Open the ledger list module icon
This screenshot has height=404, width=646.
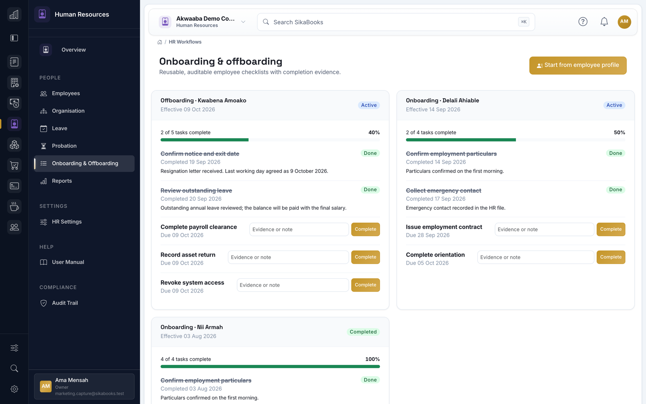(x=14, y=62)
